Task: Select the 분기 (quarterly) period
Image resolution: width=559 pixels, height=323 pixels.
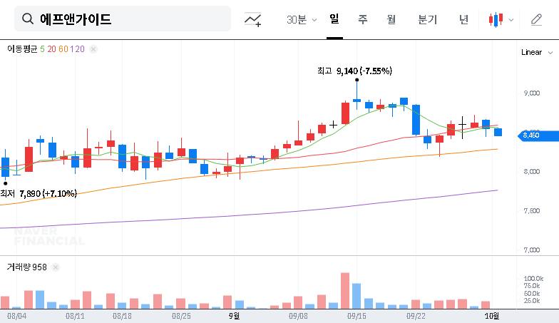Action: click(427, 20)
